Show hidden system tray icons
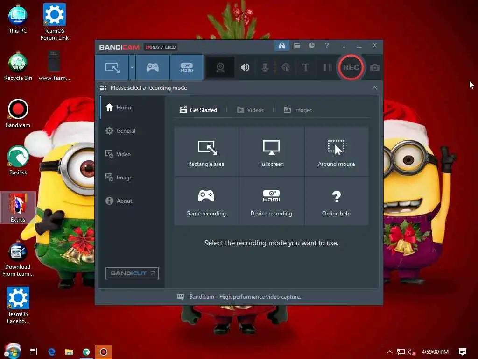The width and height of the screenshot is (478, 359). [x=390, y=352]
